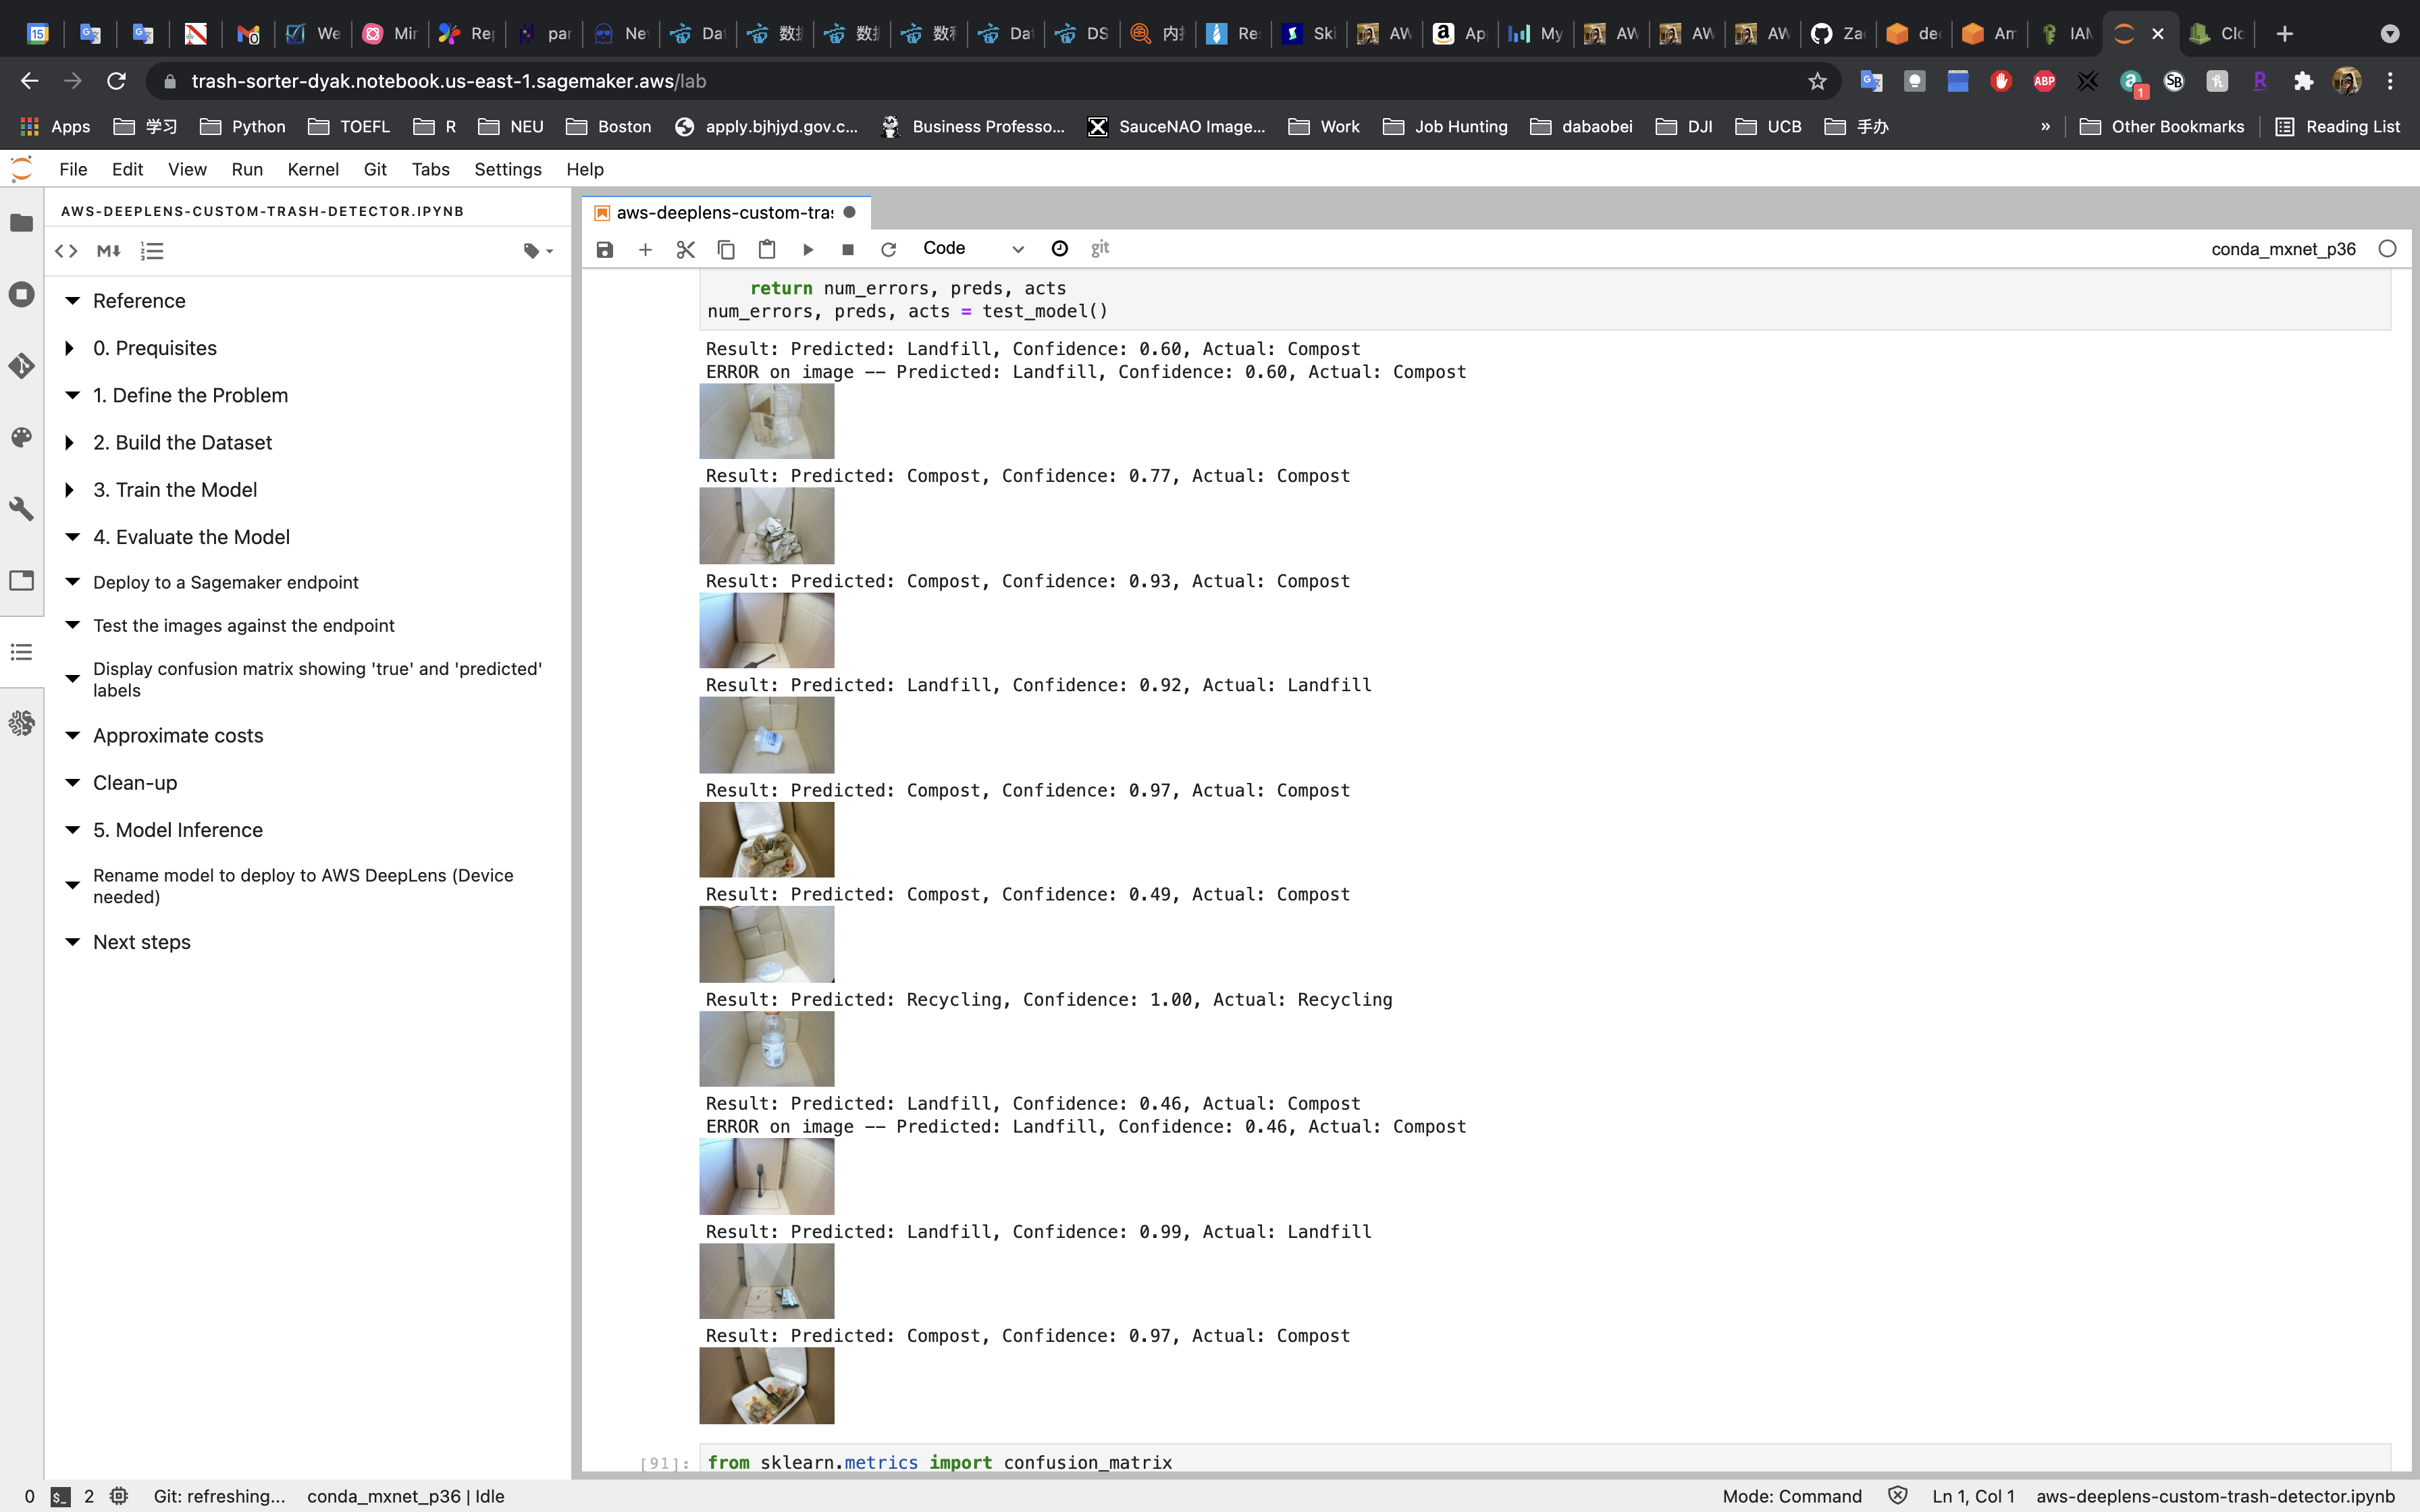Open the Kernel menu

click(312, 169)
